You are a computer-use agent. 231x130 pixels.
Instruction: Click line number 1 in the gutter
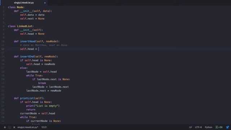click(4, 7)
